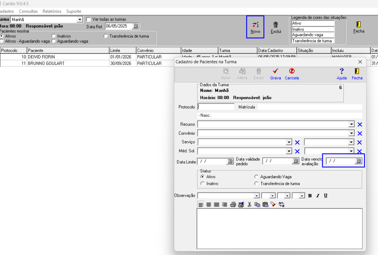The image size is (378, 255).
Task: Set Status to Ativo in dialog
Action: point(202,177)
